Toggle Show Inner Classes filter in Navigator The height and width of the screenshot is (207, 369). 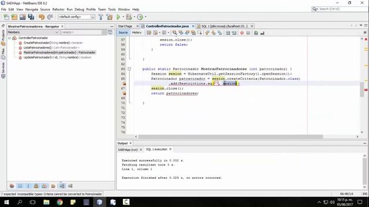click(x=44, y=186)
